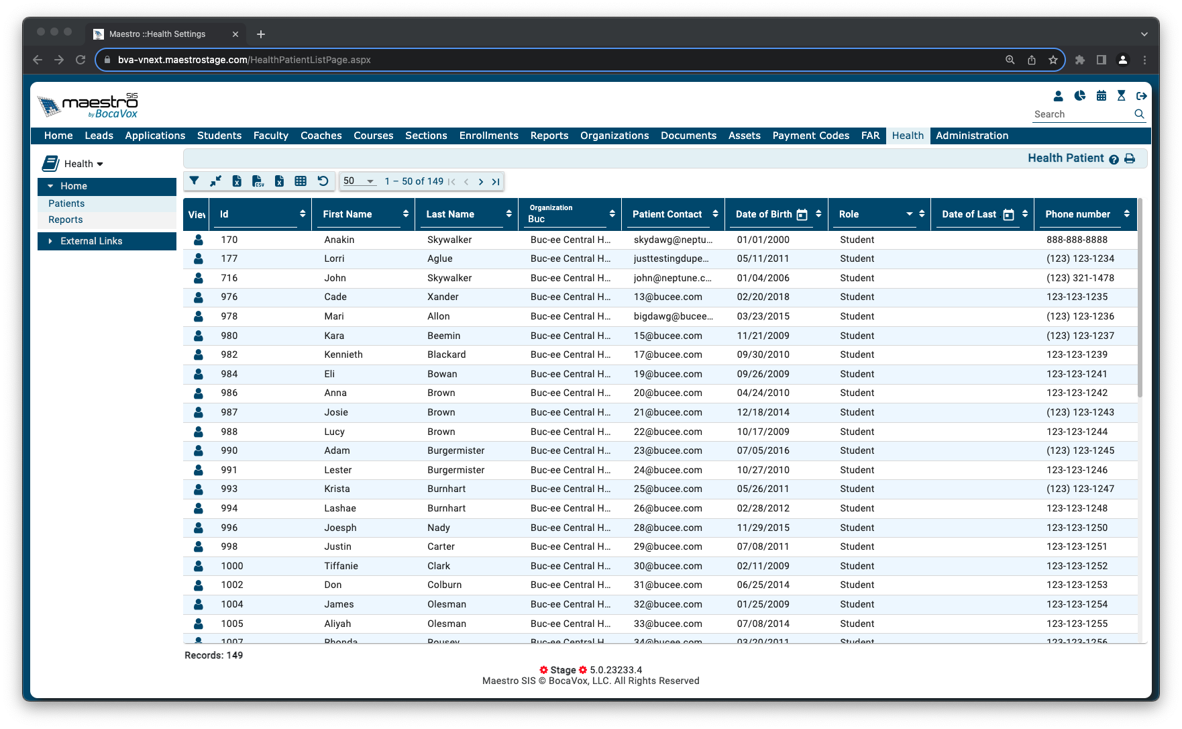Screen dimensions: 1182x729
Task: Open the Administration menu item
Action: click(x=972, y=136)
